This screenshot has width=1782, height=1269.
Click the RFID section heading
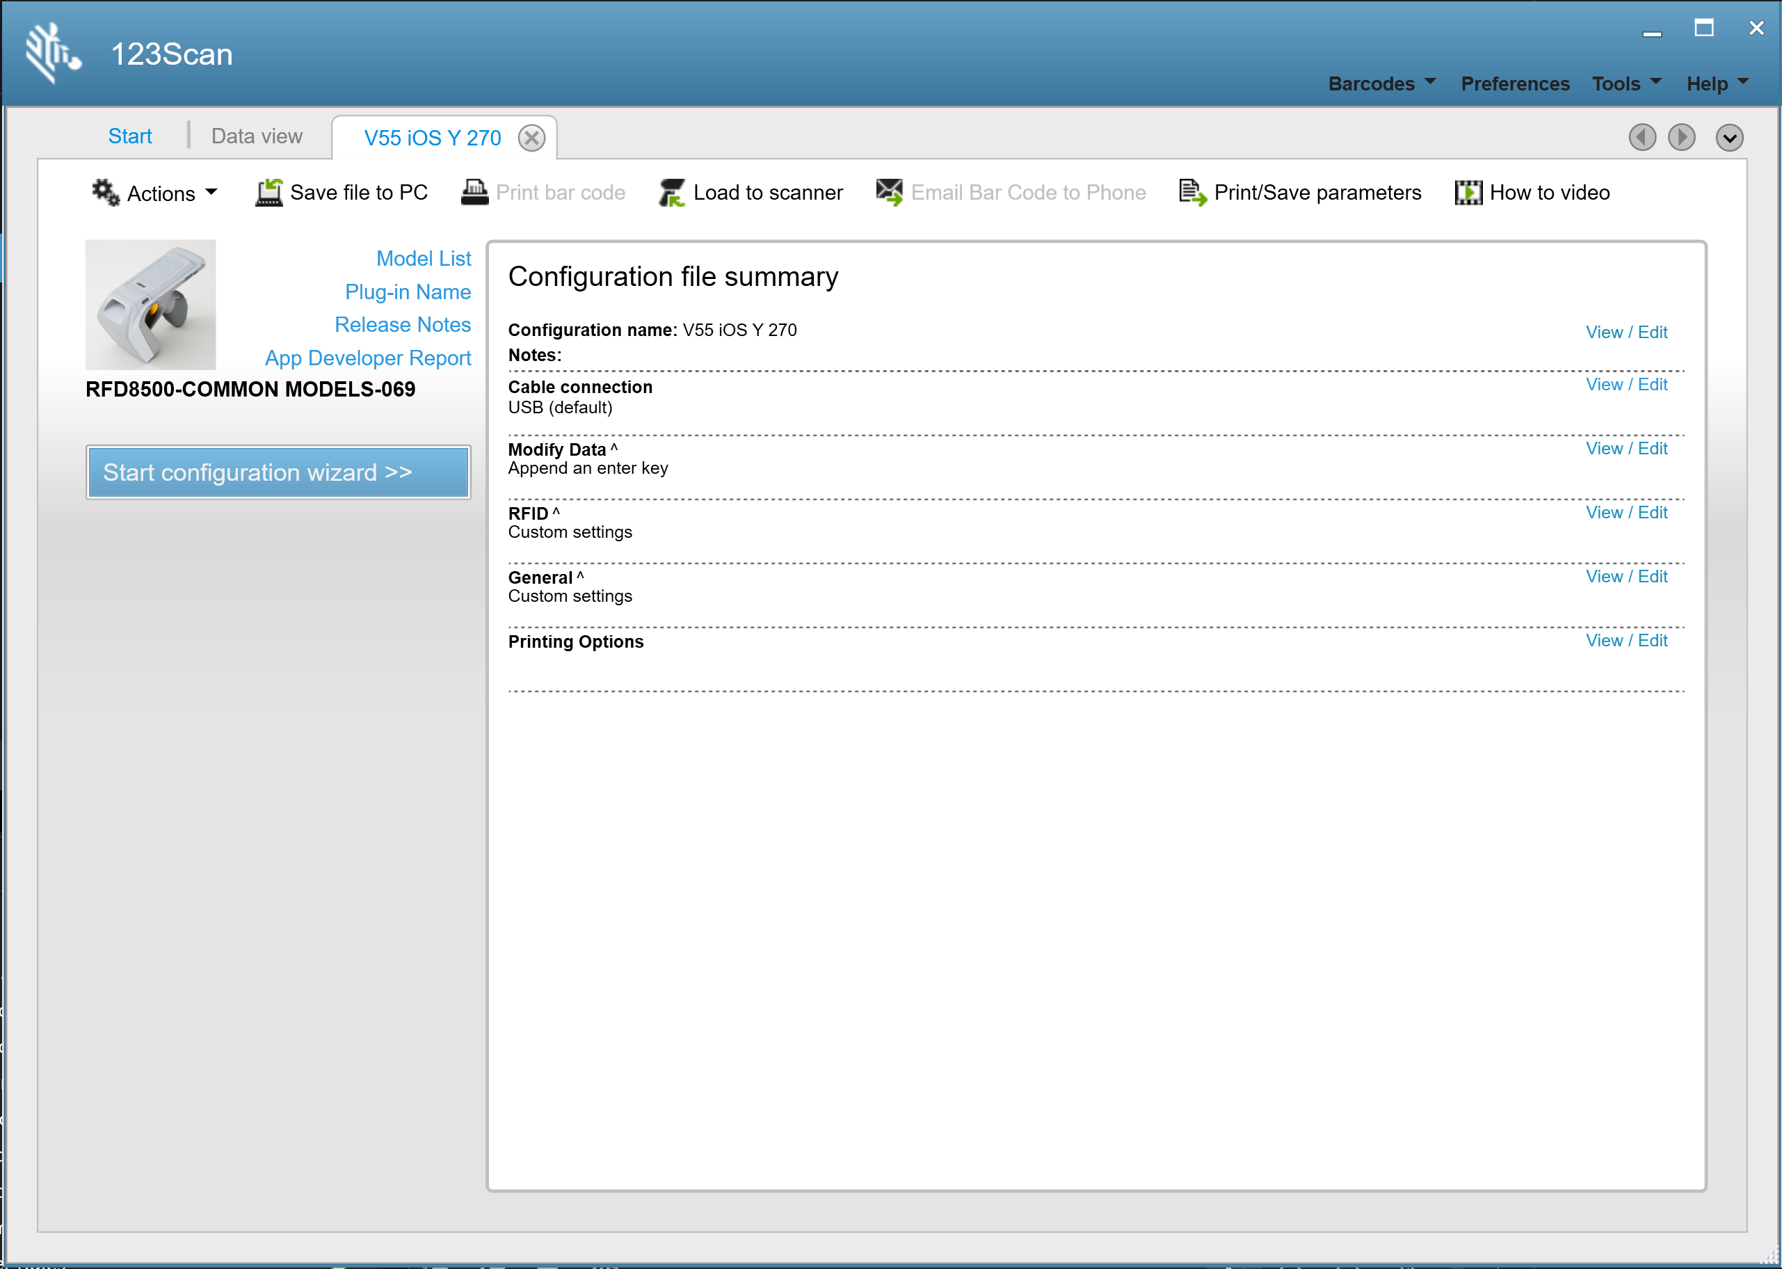528,513
